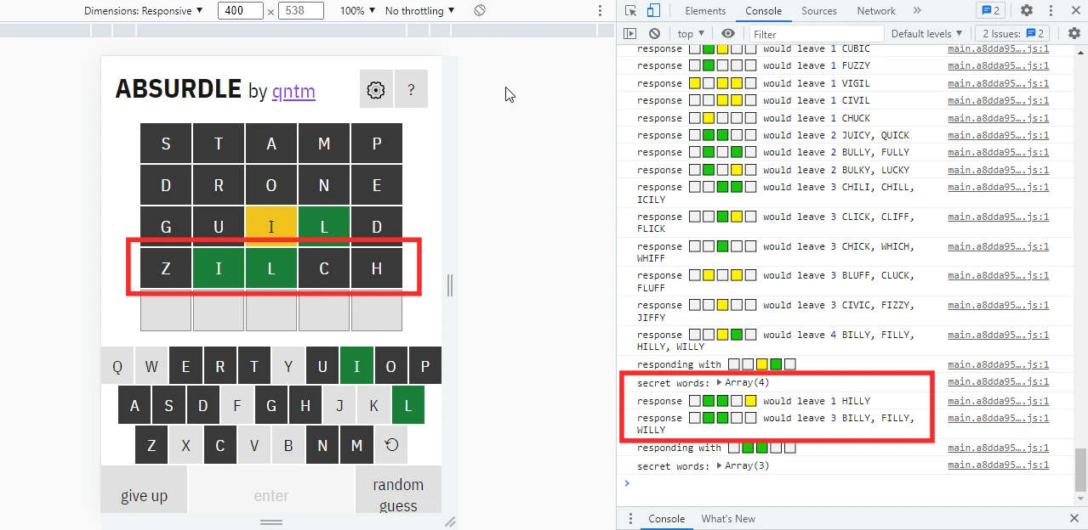Open the No throttling dropdown
1088x530 pixels.
tap(420, 11)
